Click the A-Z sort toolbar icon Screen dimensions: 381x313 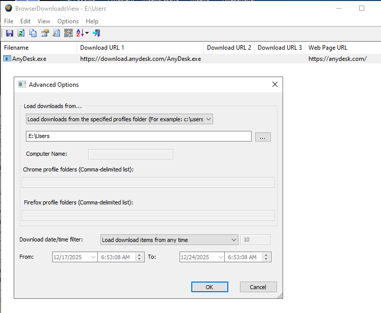click(80, 33)
